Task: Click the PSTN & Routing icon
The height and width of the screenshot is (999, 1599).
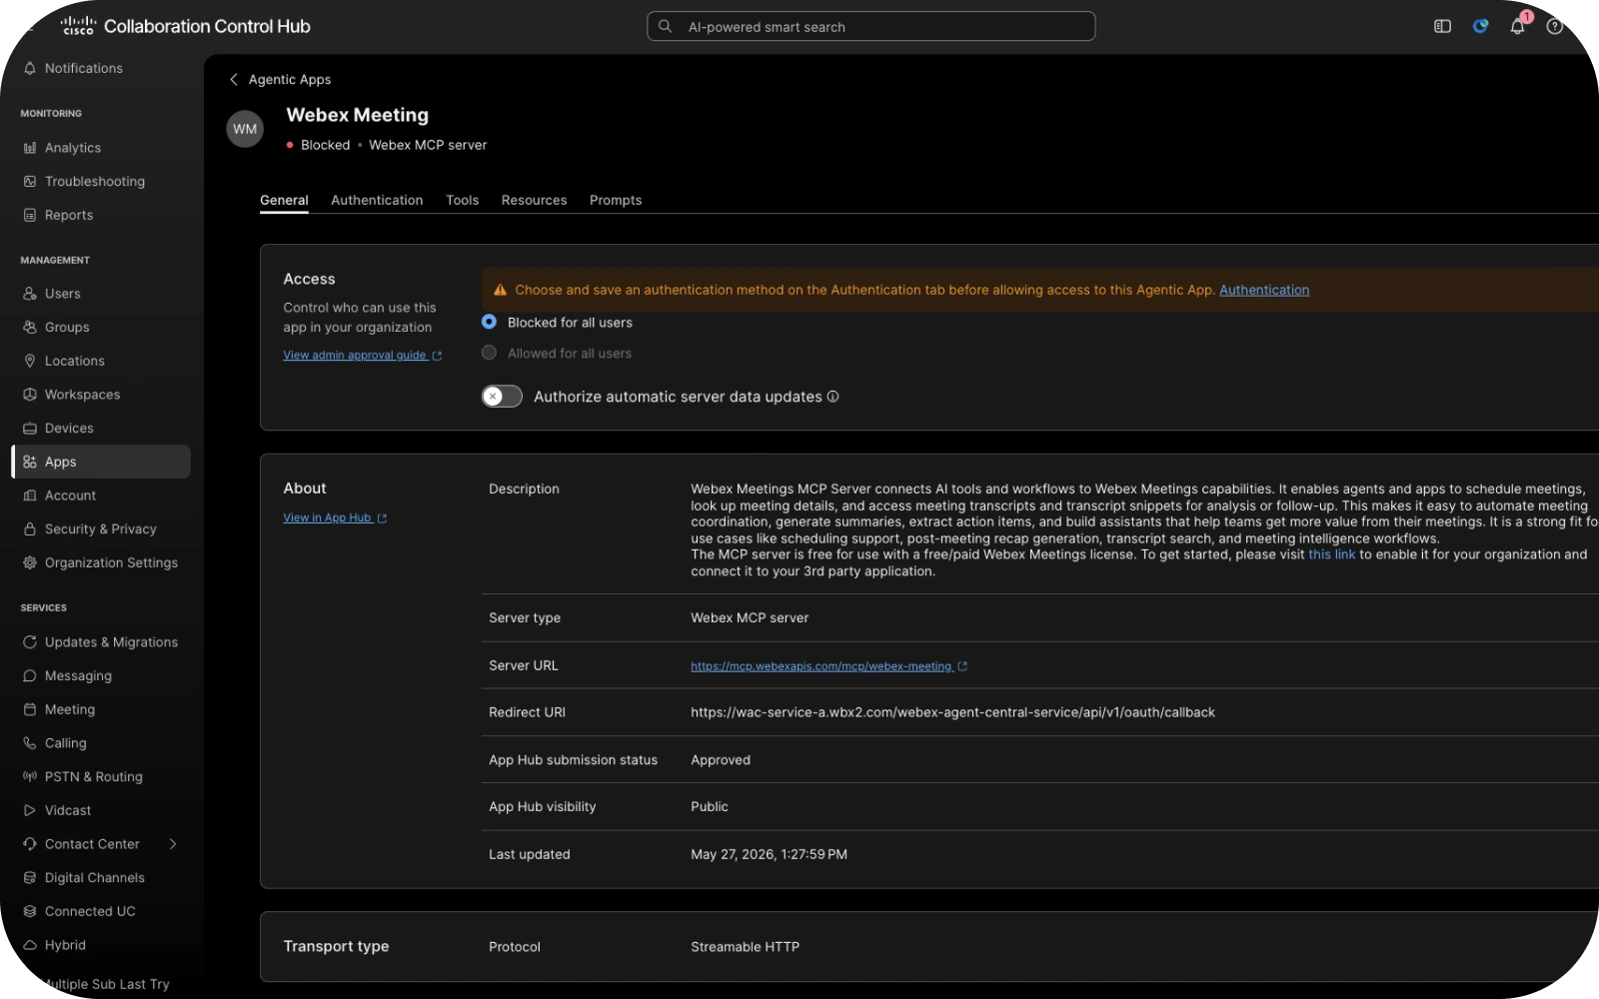Action: click(x=30, y=776)
